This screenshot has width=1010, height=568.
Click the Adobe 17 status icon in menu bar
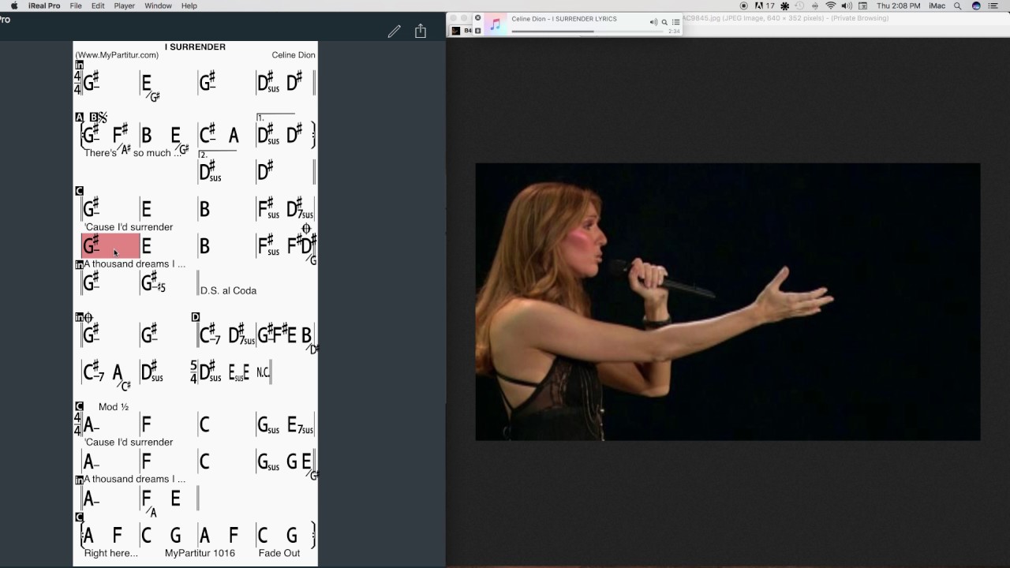(765, 6)
